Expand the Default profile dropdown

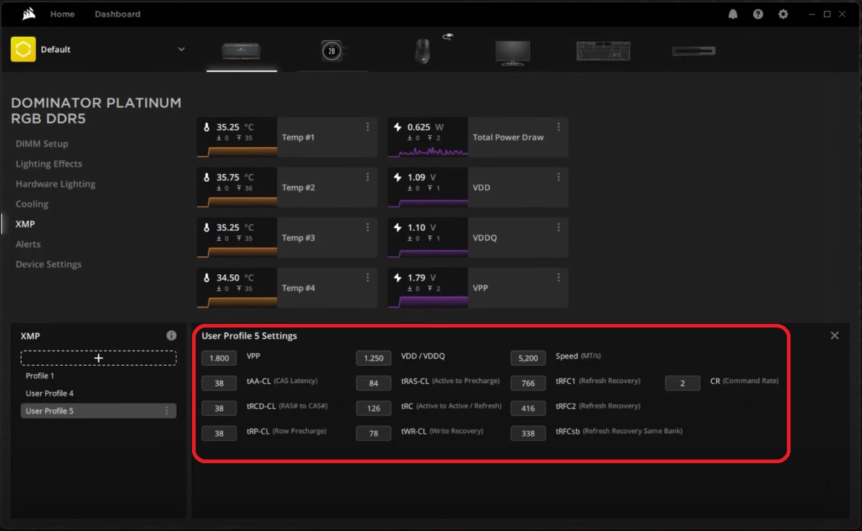[181, 49]
